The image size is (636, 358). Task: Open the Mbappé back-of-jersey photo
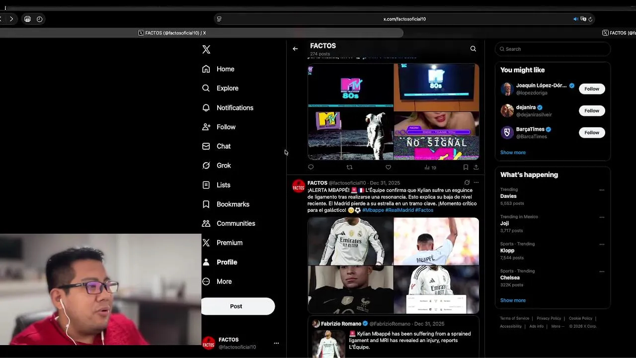[x=436, y=241]
